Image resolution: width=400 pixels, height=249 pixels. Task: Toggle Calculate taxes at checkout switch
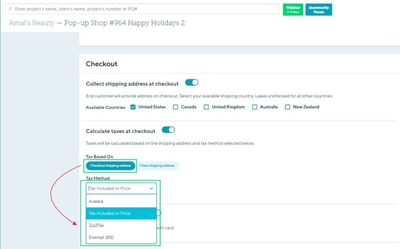tap(168, 130)
